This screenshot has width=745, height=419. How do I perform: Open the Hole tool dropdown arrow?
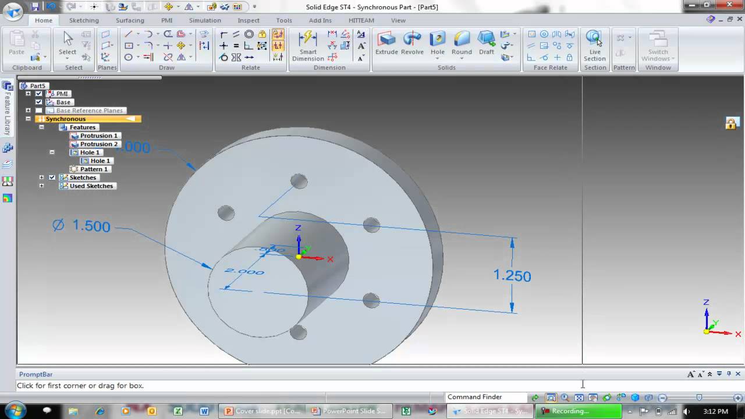pos(438,59)
